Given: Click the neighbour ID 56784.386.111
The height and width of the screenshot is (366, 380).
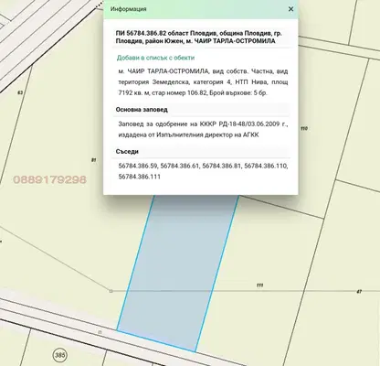Looking at the screenshot, I should (x=140, y=177).
